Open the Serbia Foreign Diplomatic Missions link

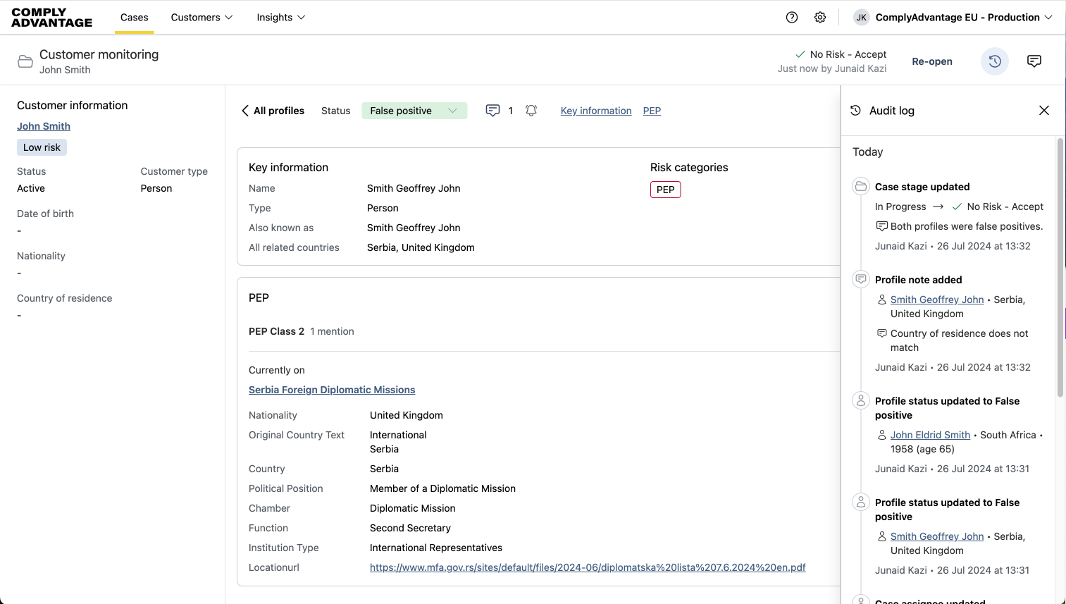pyautogui.click(x=332, y=390)
